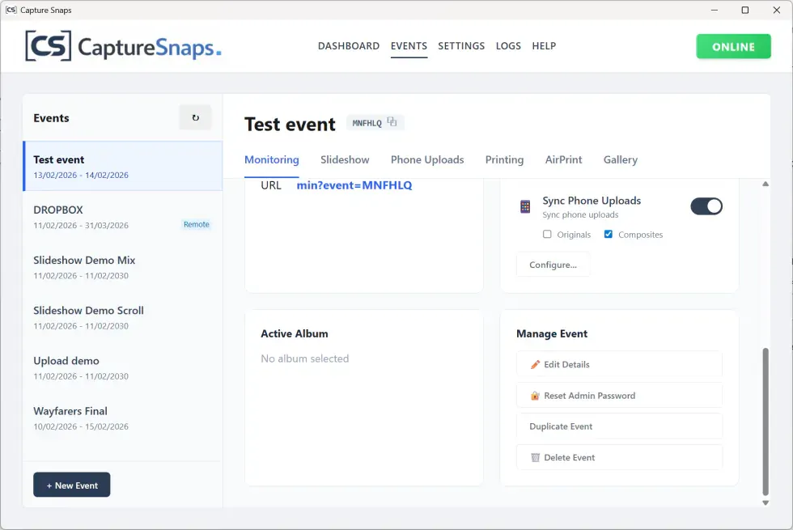Switch to the Slideshow tab
This screenshot has width=793, height=530.
[x=345, y=160]
